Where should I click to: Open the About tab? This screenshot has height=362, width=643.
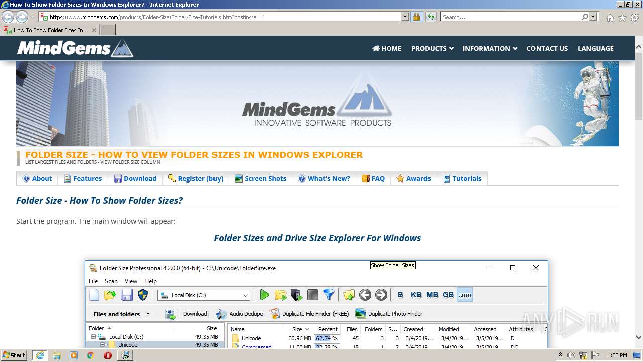pyautogui.click(x=37, y=178)
